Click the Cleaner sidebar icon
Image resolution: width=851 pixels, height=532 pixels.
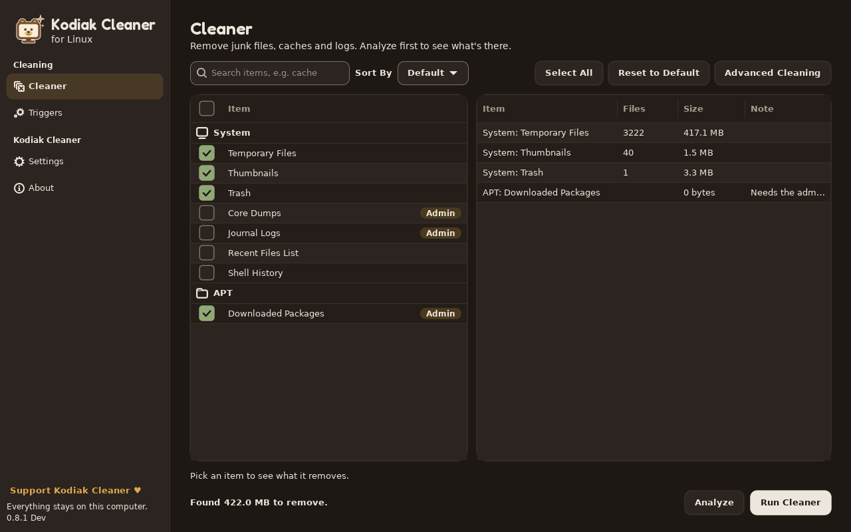19,86
